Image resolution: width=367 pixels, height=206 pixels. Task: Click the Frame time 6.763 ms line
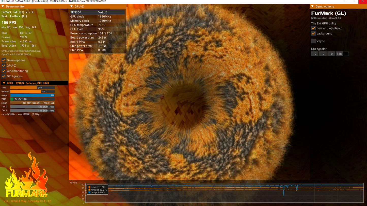17,42
